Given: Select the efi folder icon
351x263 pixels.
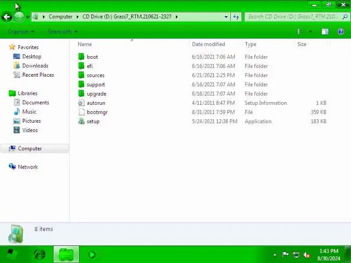Looking at the screenshot, I should point(81,66).
